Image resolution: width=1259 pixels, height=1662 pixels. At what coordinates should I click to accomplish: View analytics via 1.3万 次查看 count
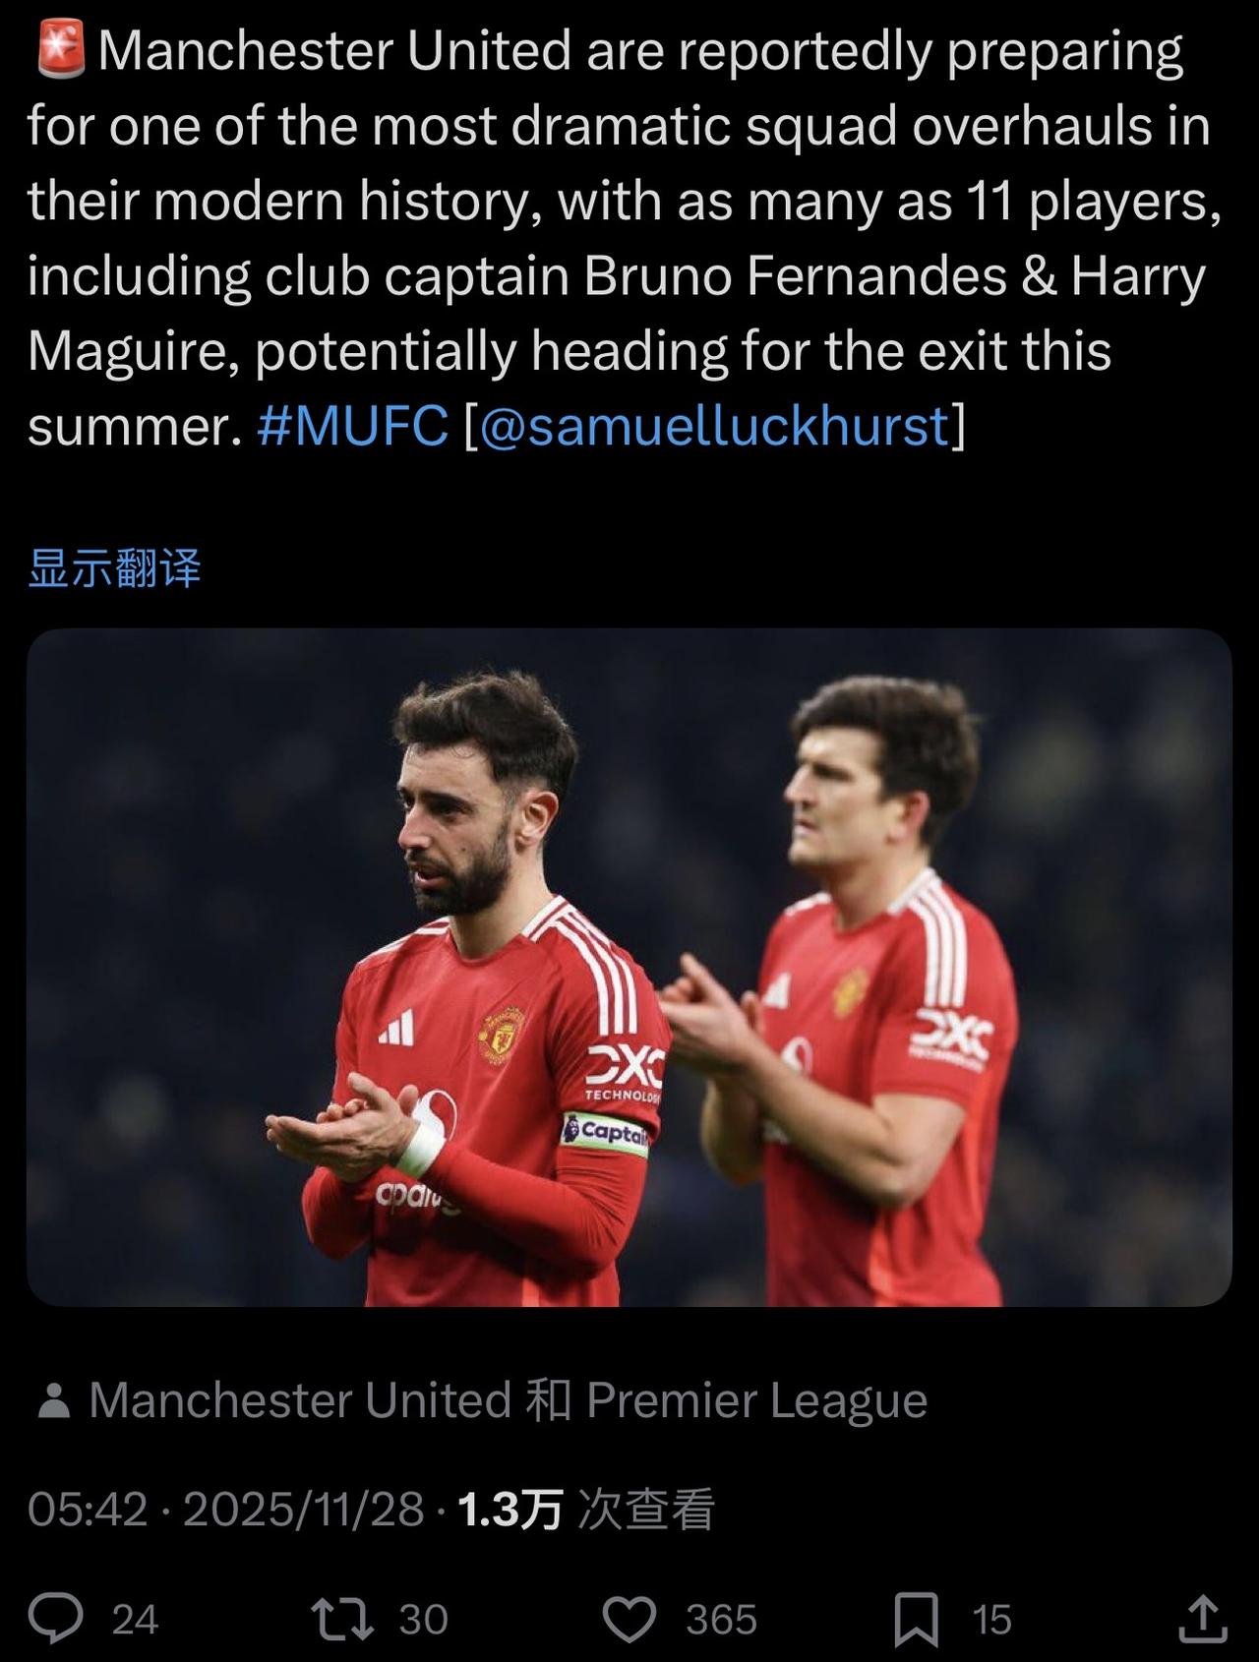(586, 1509)
